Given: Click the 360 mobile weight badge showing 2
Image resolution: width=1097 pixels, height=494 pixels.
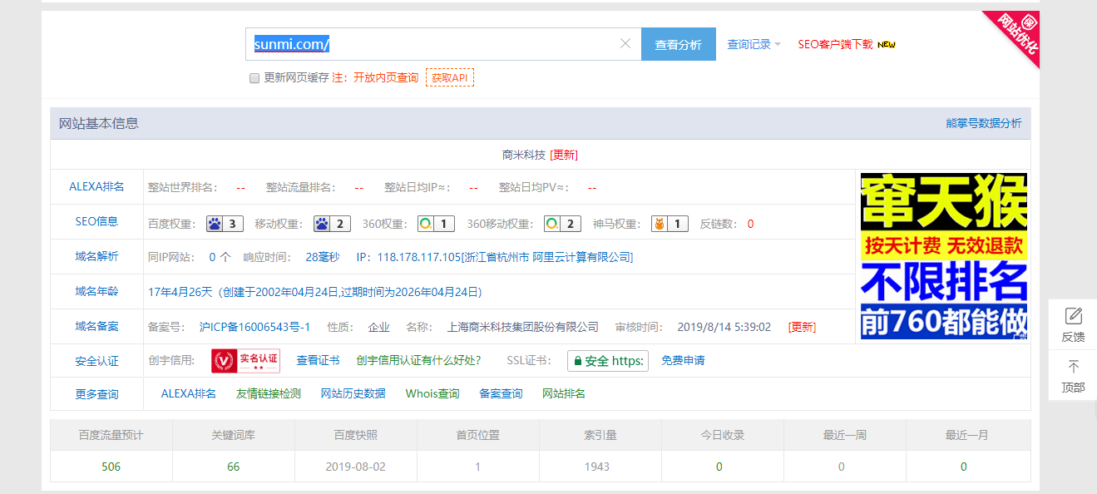Looking at the screenshot, I should coord(562,223).
